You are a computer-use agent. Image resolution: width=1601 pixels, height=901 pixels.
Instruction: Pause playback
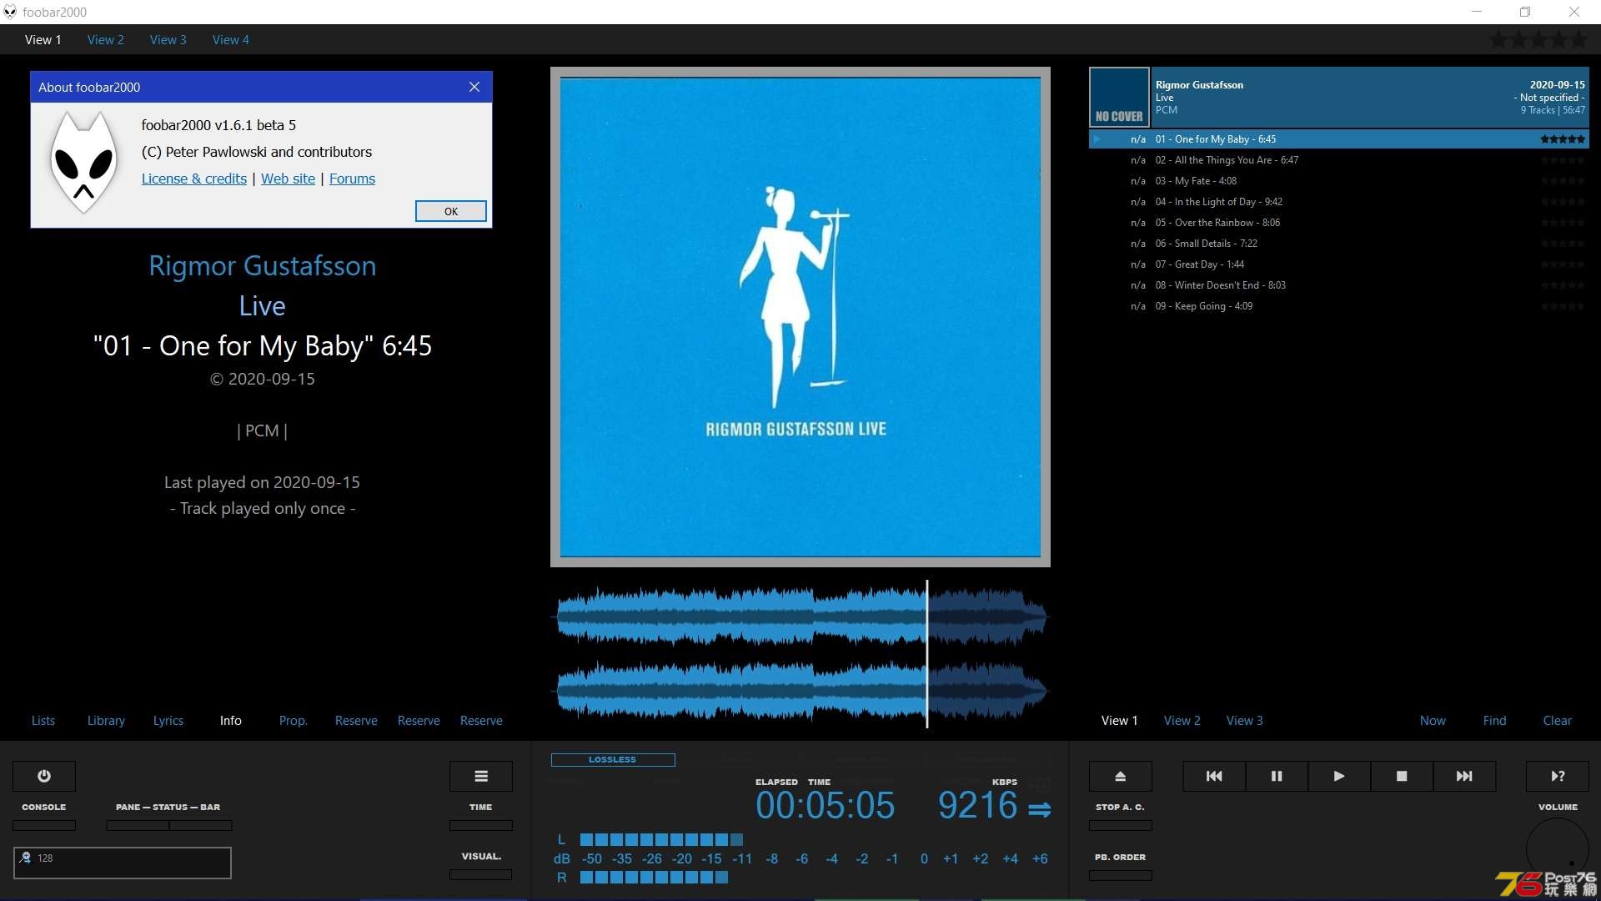click(1277, 776)
